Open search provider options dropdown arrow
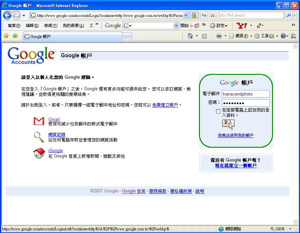This screenshot has width=300, height=233. click(x=295, y=15)
